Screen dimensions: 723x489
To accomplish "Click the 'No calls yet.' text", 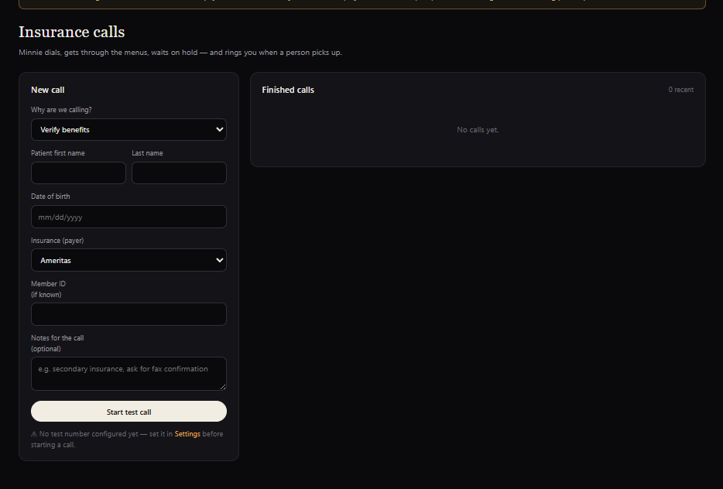I will click(478, 130).
